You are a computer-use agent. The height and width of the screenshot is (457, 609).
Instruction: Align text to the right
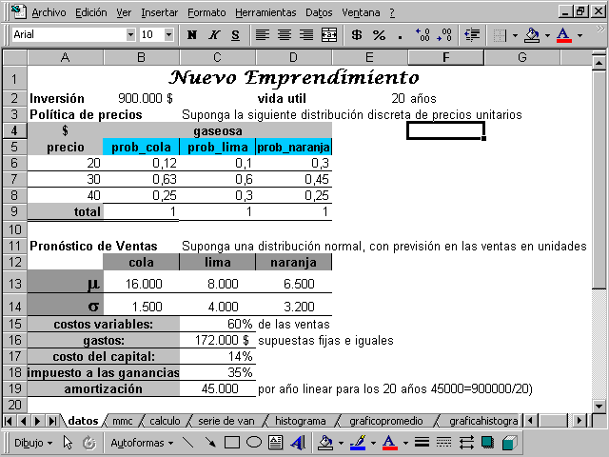(306, 35)
